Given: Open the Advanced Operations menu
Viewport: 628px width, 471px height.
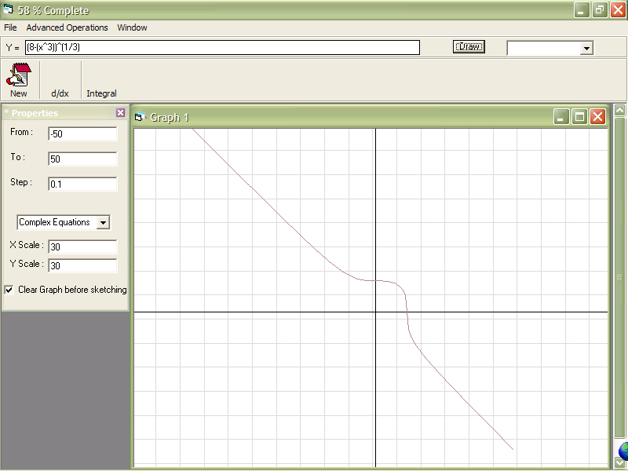Looking at the screenshot, I should click(x=67, y=27).
